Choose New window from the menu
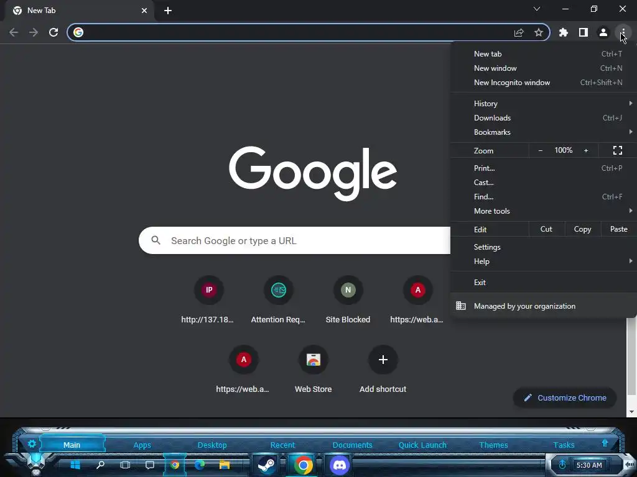The width and height of the screenshot is (637, 477). tap(544, 68)
